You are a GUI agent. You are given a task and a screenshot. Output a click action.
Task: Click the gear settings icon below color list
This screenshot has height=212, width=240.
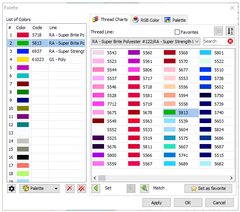tap(12, 189)
